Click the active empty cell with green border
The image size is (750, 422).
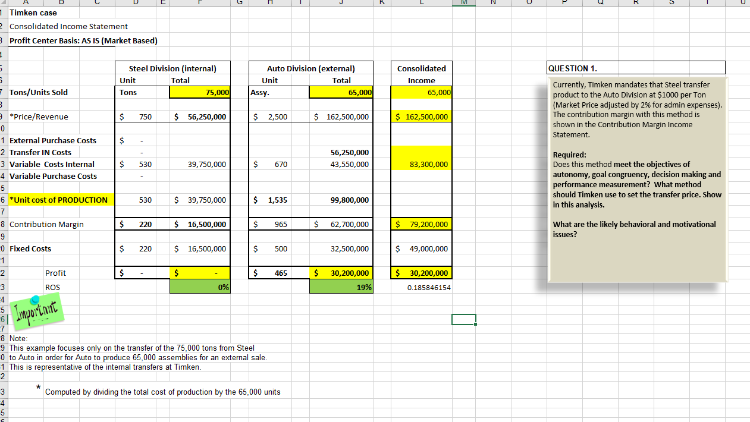point(463,320)
